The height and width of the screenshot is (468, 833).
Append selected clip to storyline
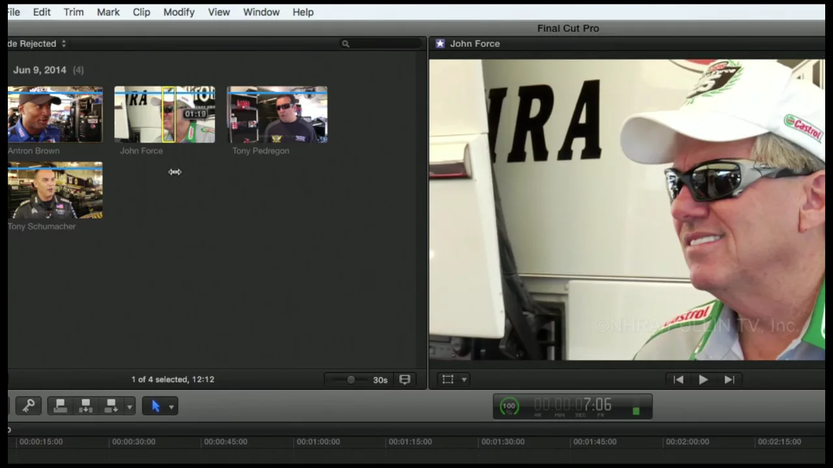(111, 406)
